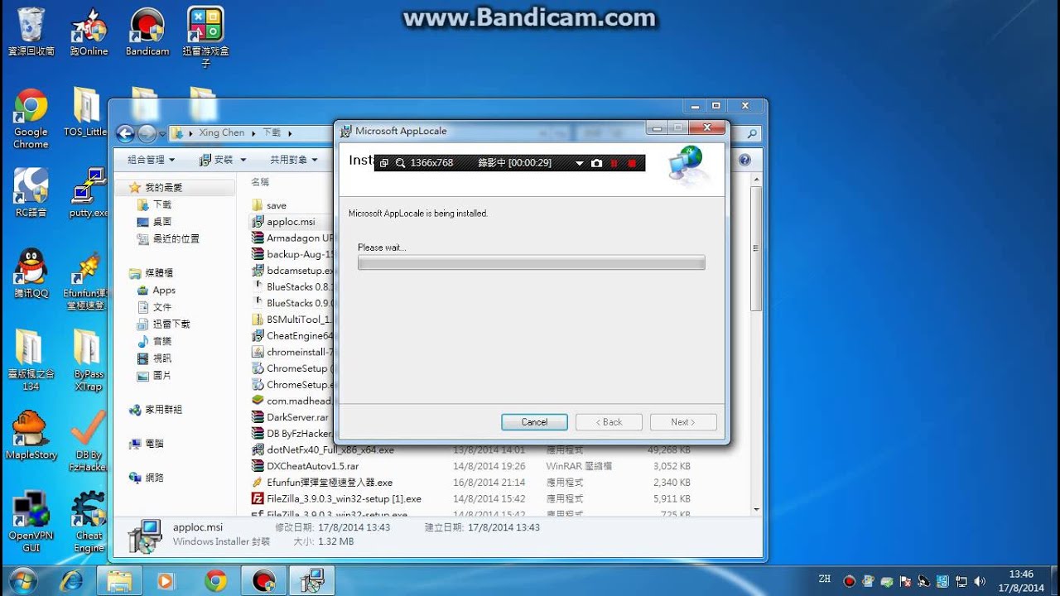This screenshot has width=1060, height=596.
Task: Click the 名稱 column header
Action: click(x=260, y=181)
